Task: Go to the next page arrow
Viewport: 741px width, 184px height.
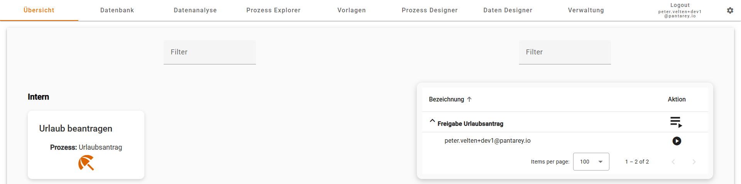Action: pos(694,162)
